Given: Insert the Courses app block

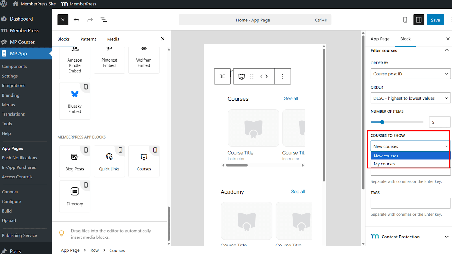Looking at the screenshot, I should tap(144, 161).
